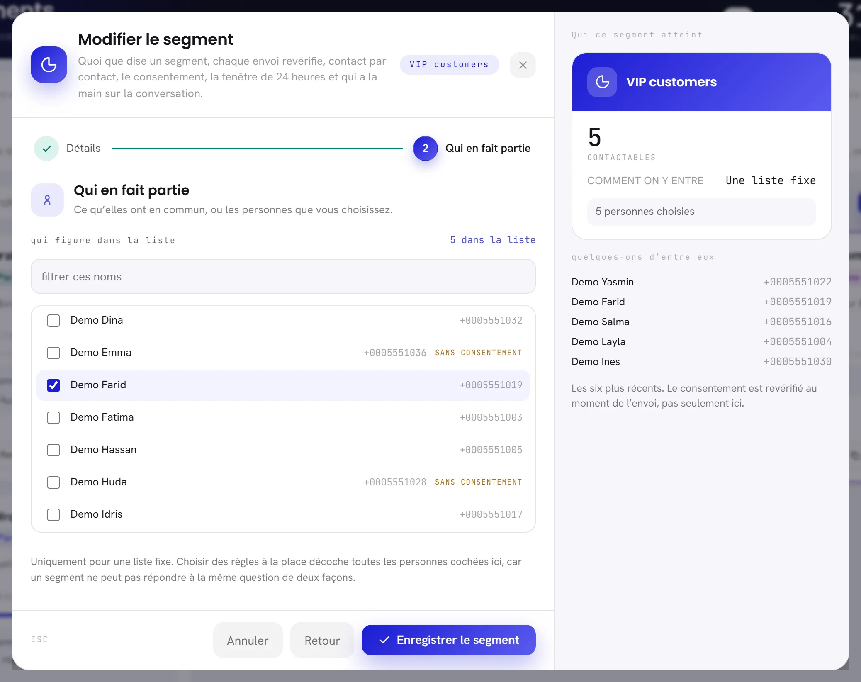
Task: Click the ESC hint label
Action: [x=39, y=639]
